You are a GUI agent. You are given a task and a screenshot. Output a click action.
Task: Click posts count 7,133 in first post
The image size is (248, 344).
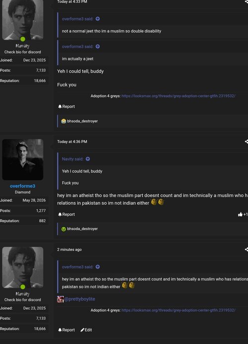[x=41, y=70]
